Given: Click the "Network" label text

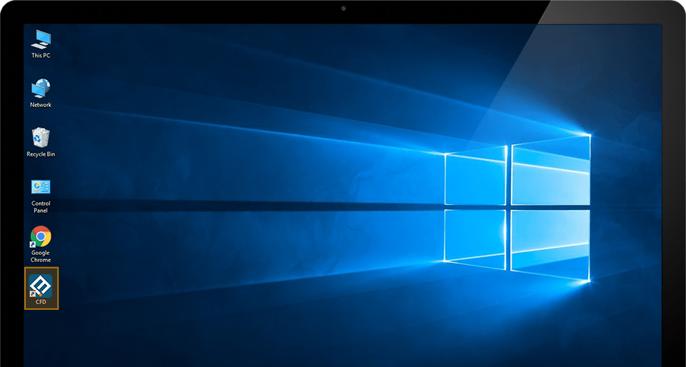Looking at the screenshot, I should click(41, 105).
